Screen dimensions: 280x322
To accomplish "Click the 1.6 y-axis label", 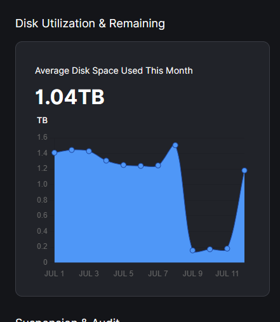I will 43,137.
